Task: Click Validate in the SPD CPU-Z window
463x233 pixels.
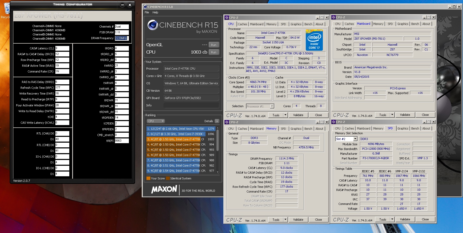Action: click(x=405, y=219)
